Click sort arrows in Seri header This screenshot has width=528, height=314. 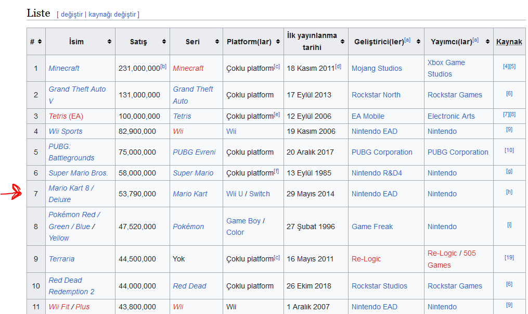217,42
